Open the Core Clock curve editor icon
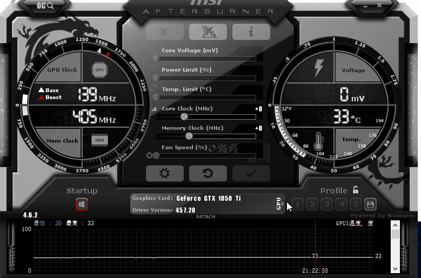This screenshot has height=278, width=421. (154, 109)
